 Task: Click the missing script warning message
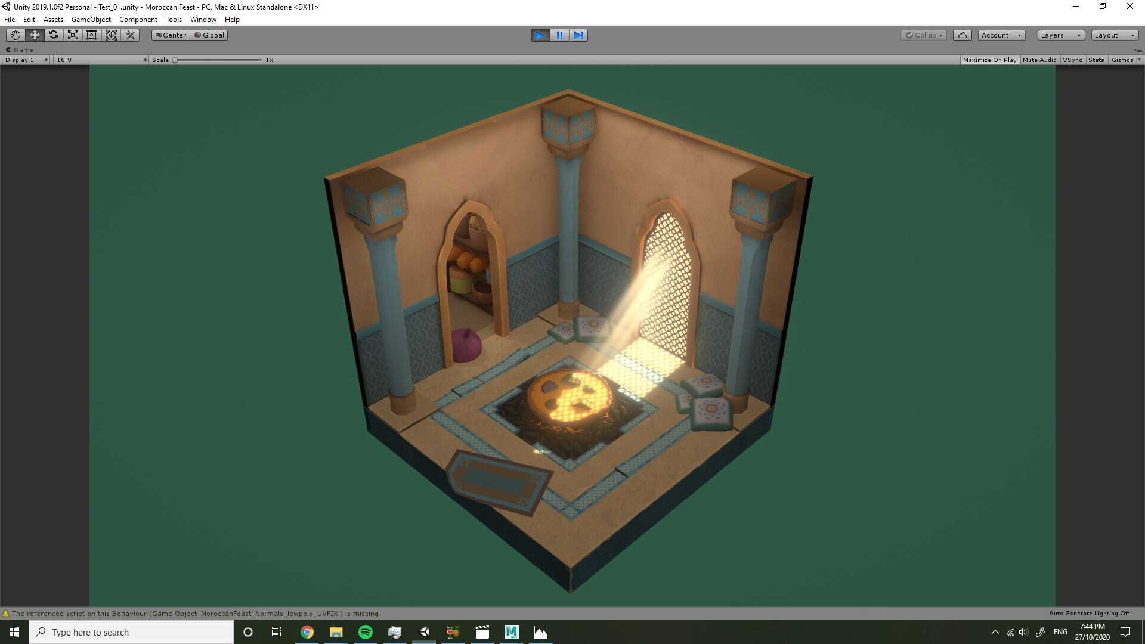tap(191, 613)
